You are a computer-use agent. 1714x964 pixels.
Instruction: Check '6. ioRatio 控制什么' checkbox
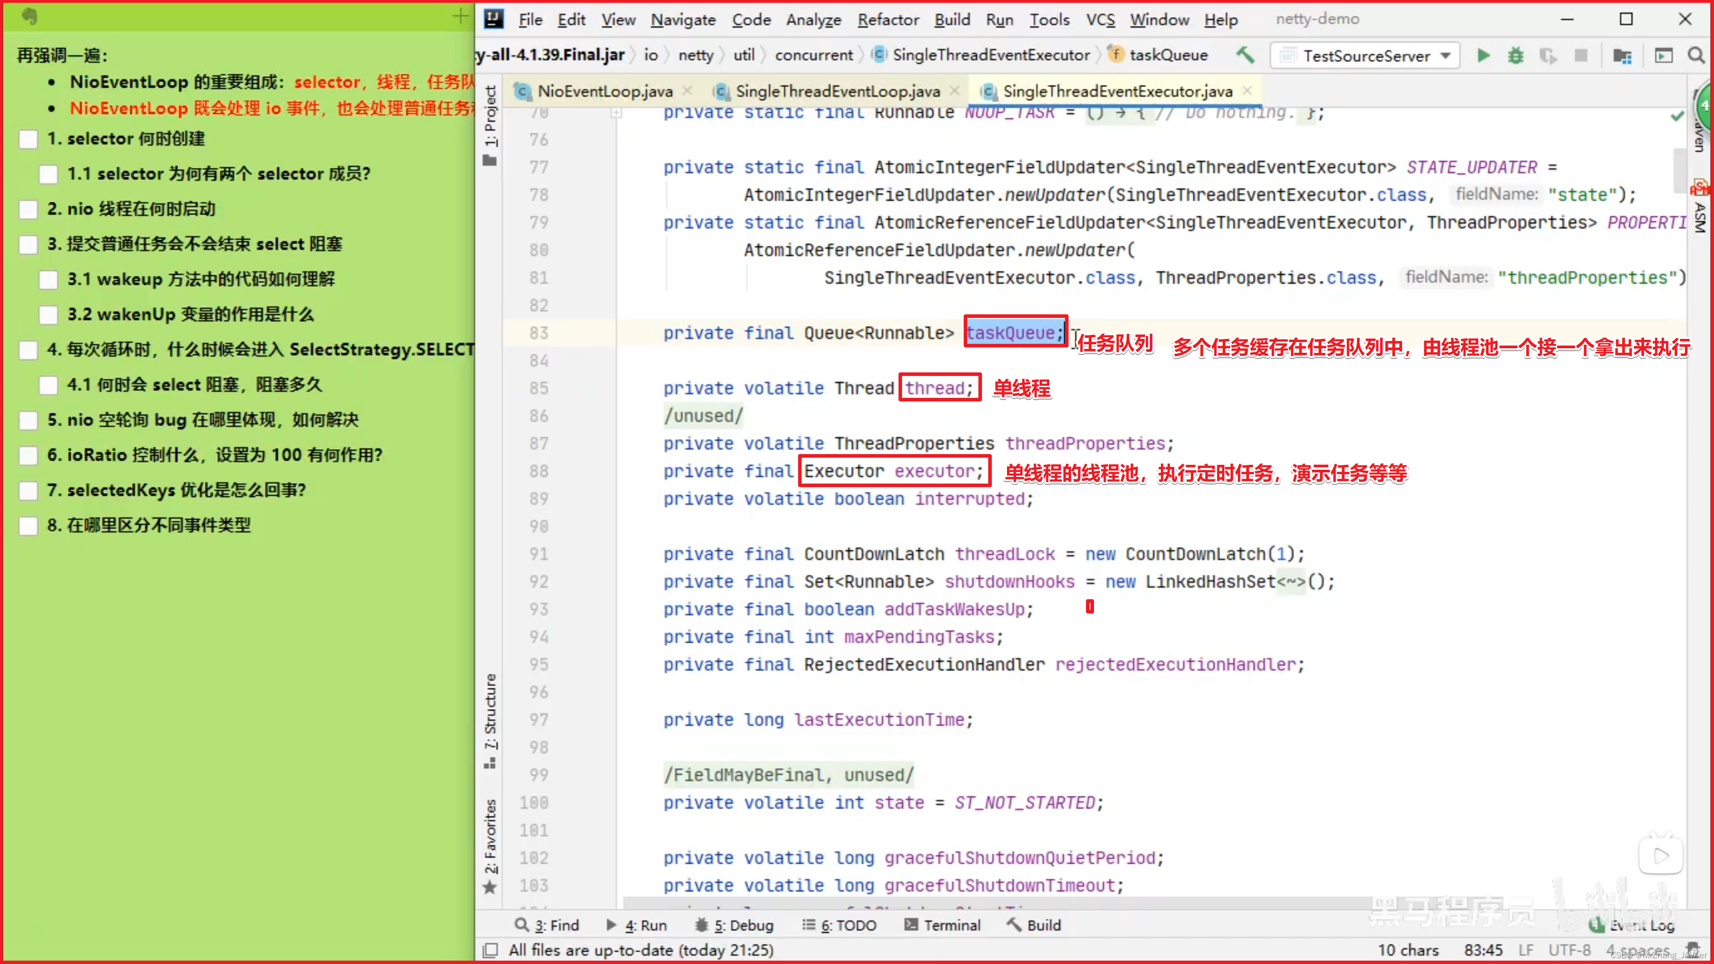tap(28, 456)
